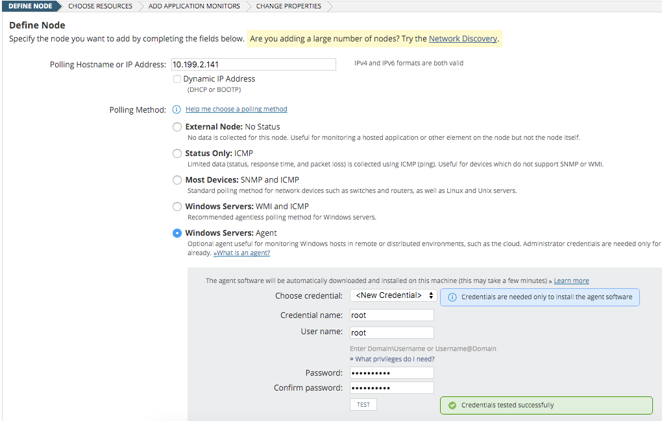662x421 pixels.
Task: Click the info icon in credentials notice
Action: click(x=452, y=297)
